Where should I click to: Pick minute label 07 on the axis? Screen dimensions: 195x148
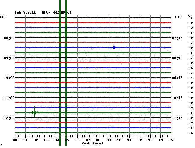[x=88, y=140]
